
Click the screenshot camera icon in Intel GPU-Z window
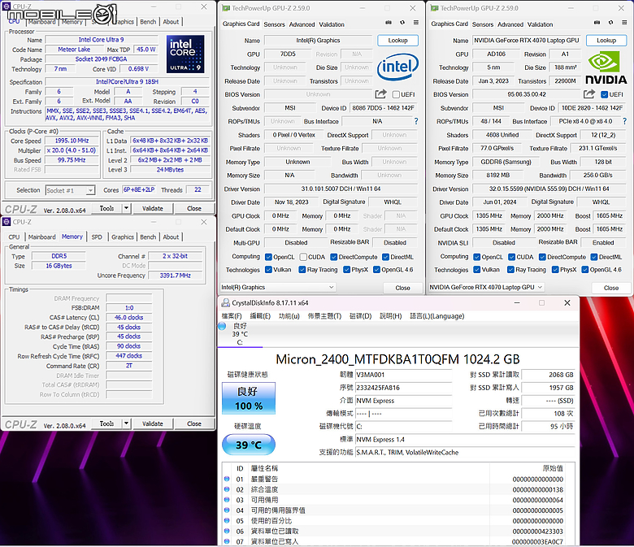389,23
